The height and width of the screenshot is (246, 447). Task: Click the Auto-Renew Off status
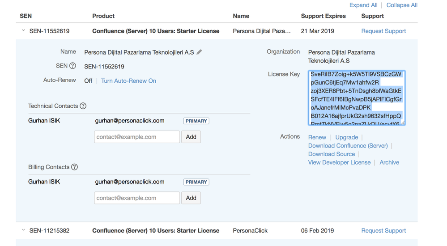tap(88, 81)
